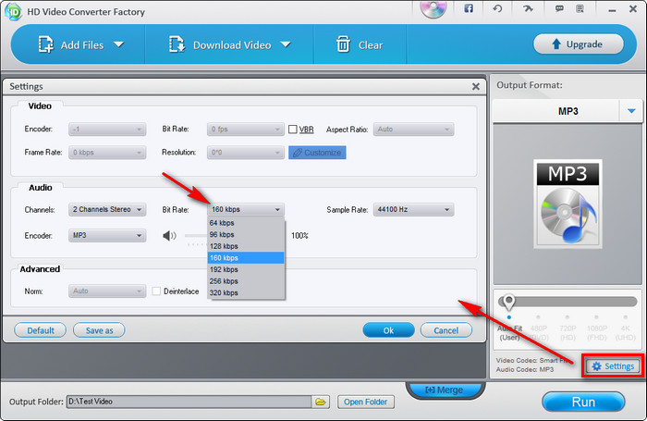Image resolution: width=647 pixels, height=421 pixels.
Task: Expand the MP3 output format dropdown arrow
Action: click(x=631, y=111)
